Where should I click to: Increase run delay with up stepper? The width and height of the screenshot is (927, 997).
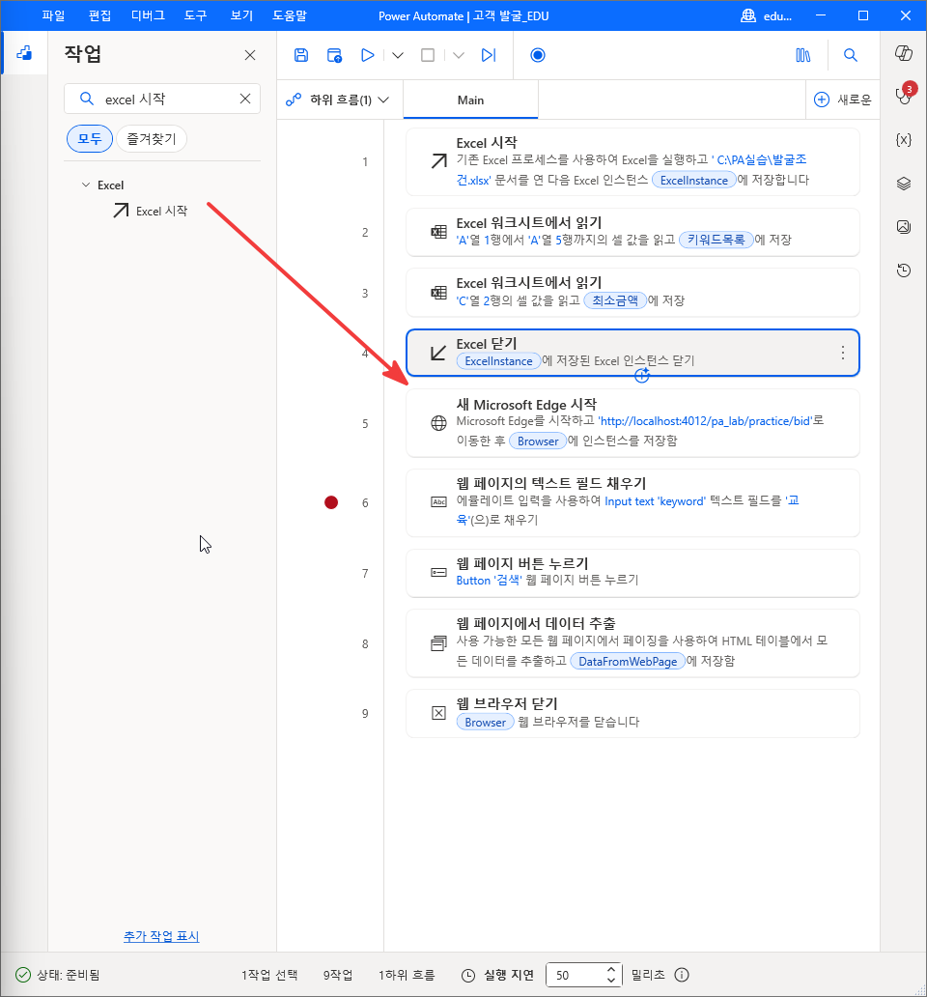[611, 969]
